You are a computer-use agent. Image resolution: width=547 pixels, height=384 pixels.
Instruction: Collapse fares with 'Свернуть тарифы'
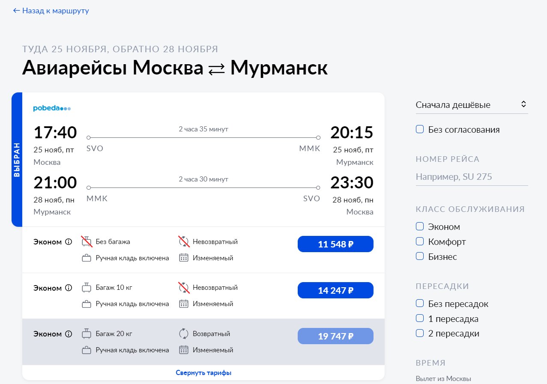click(203, 373)
